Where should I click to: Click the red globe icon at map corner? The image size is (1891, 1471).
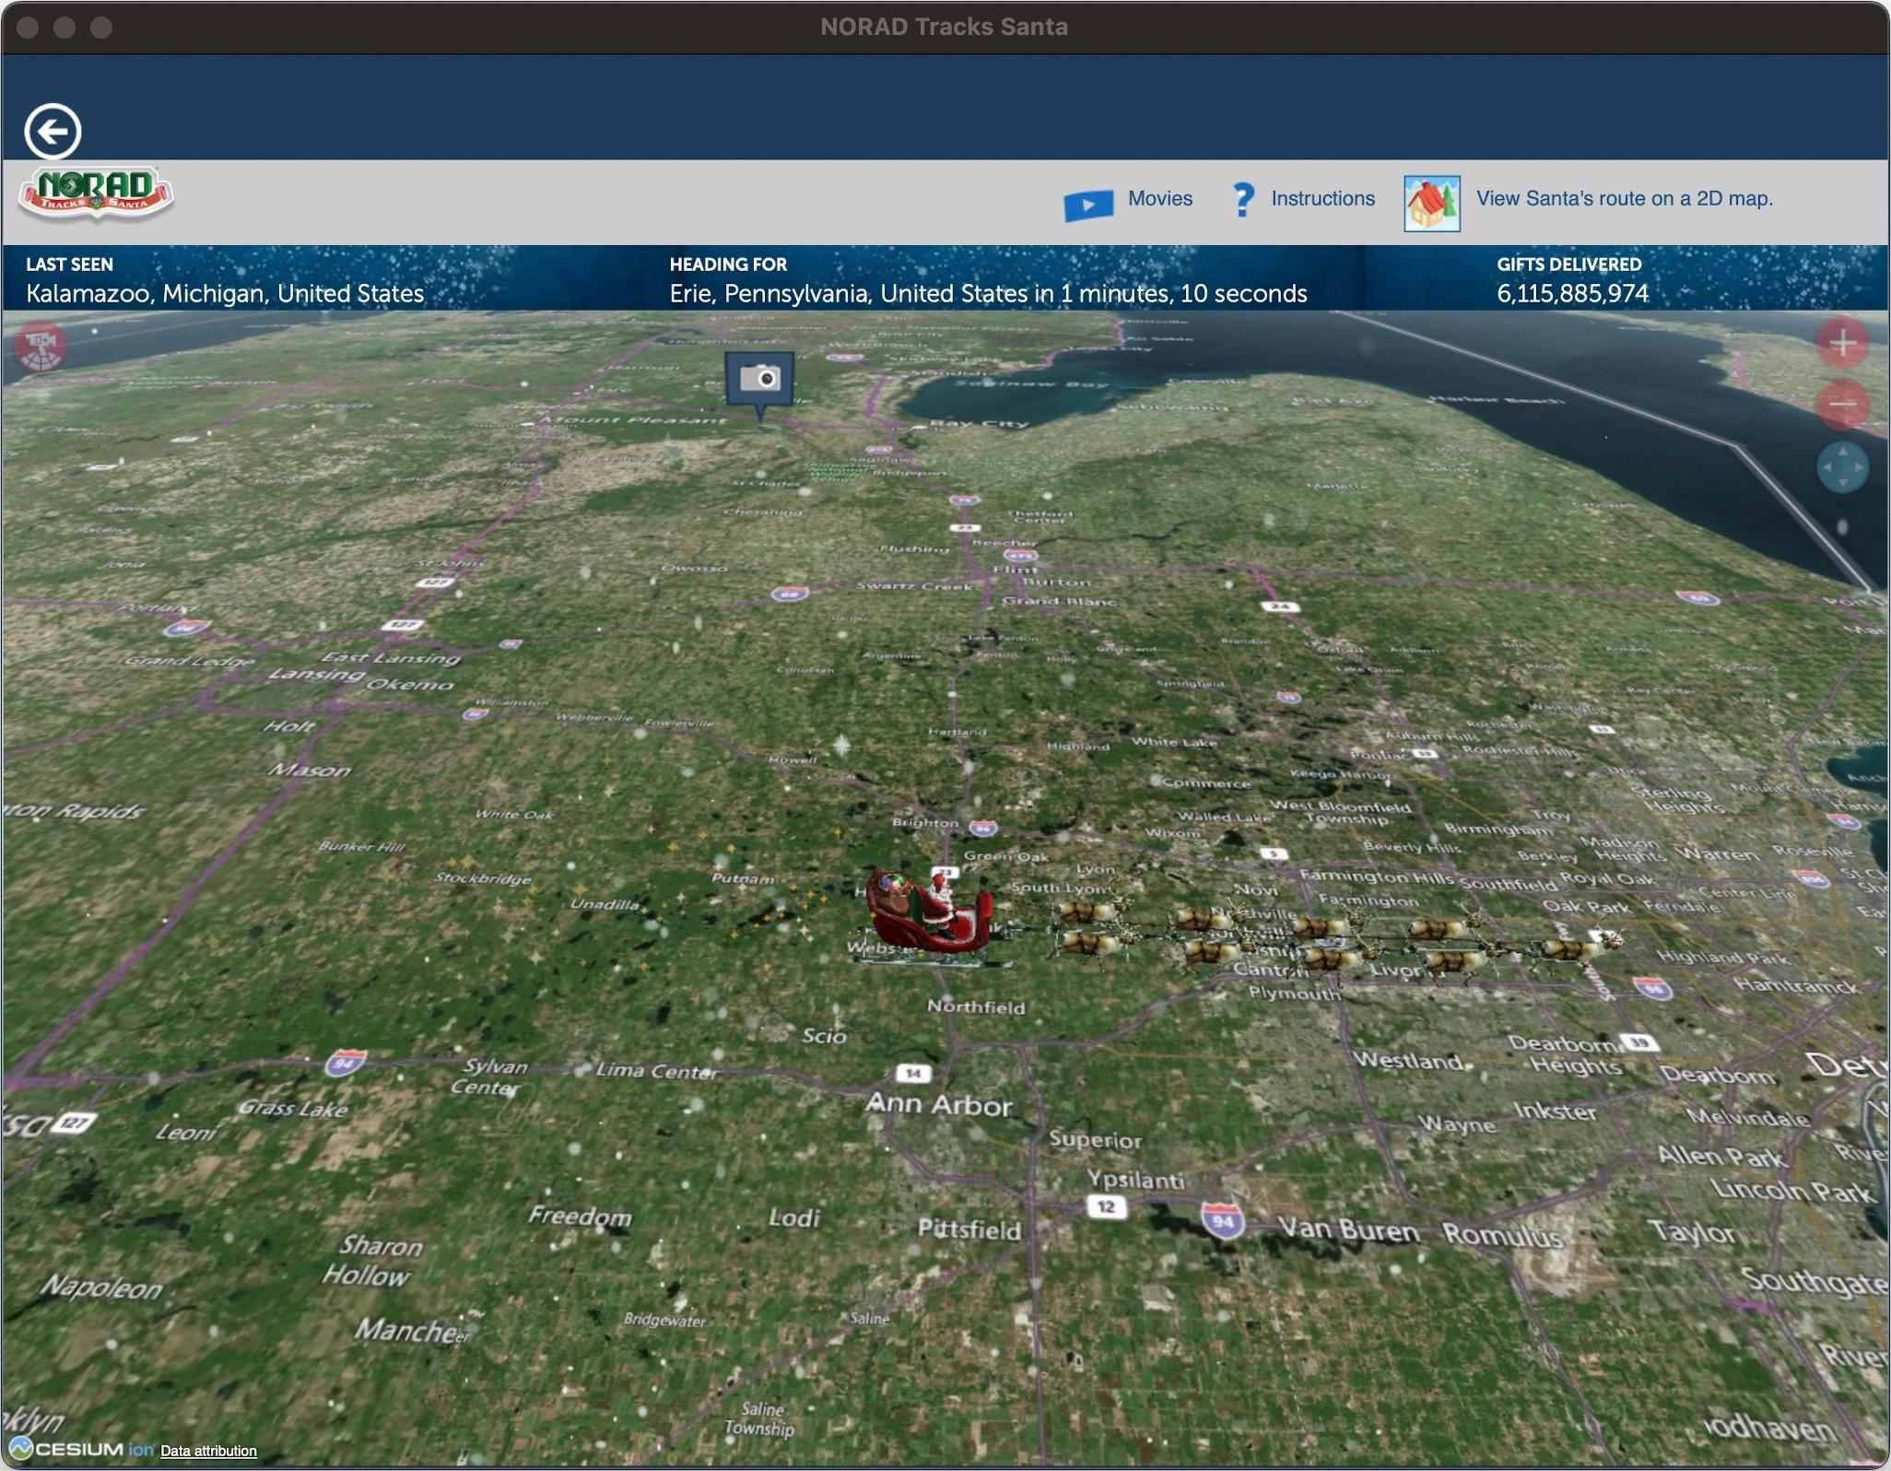[x=41, y=347]
